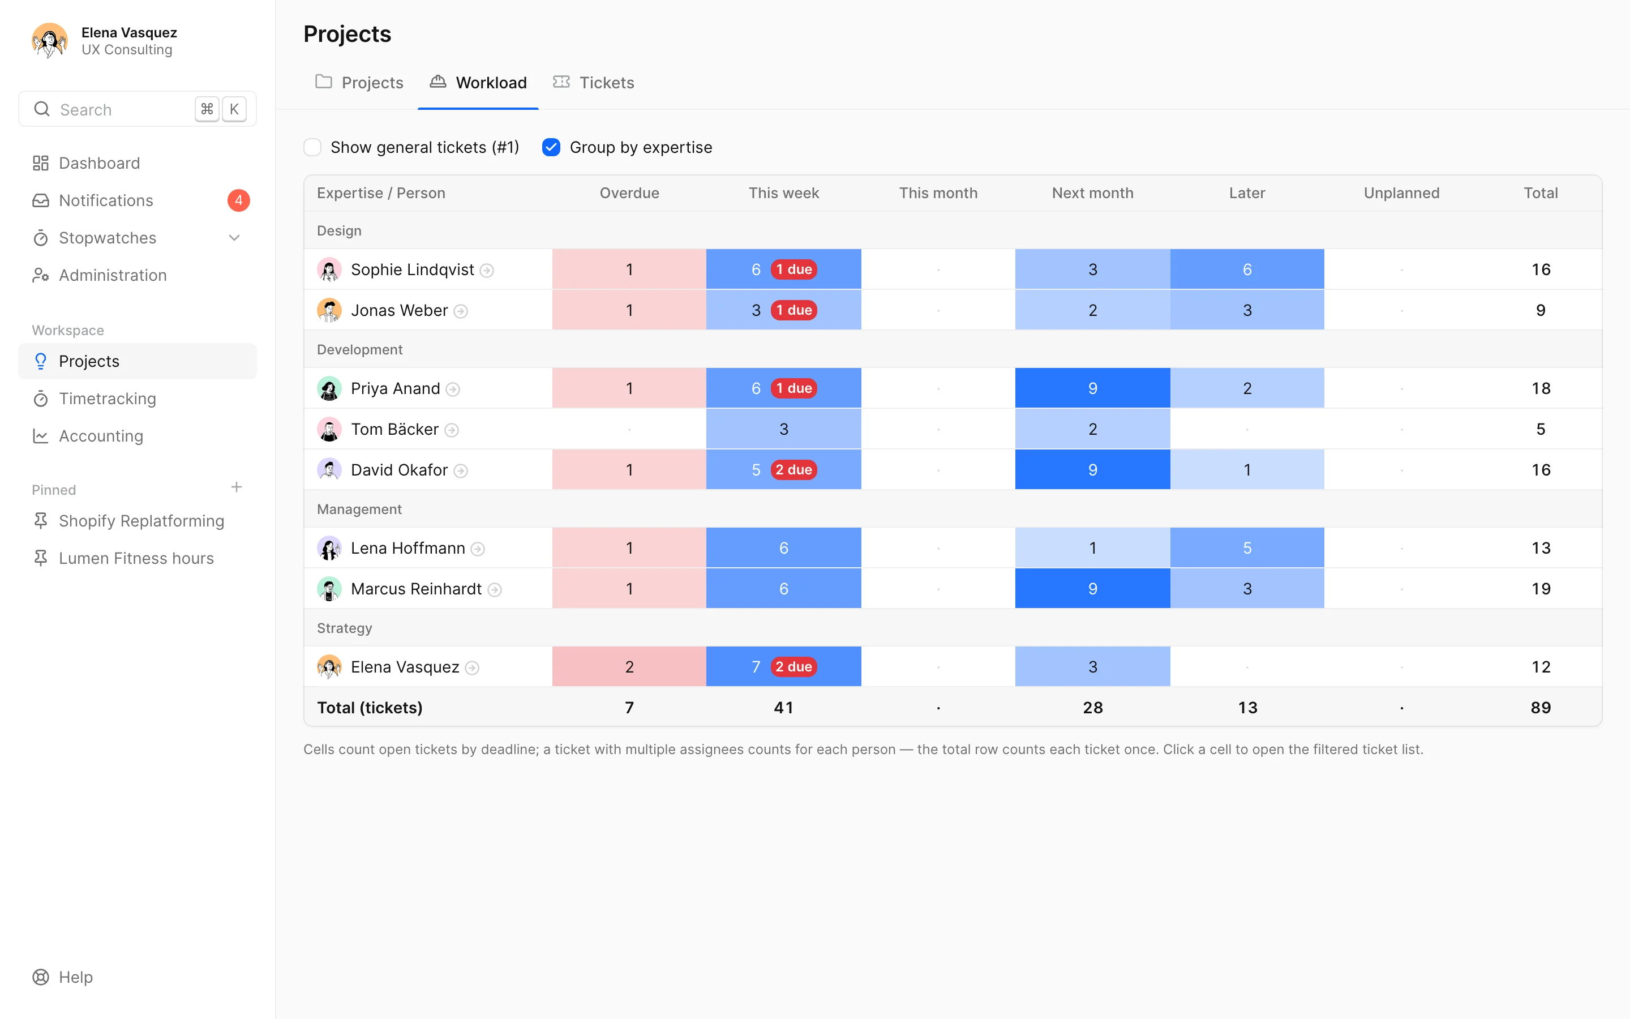
Task: Click the pin icon beside Lumen Fitness hours
Action: pos(40,558)
